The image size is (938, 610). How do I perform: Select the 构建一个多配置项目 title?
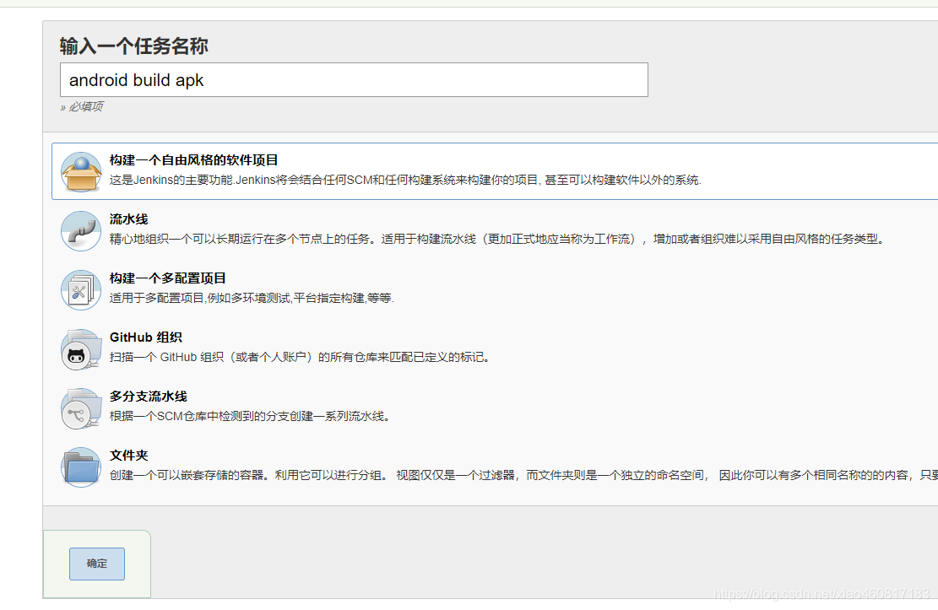click(x=167, y=278)
